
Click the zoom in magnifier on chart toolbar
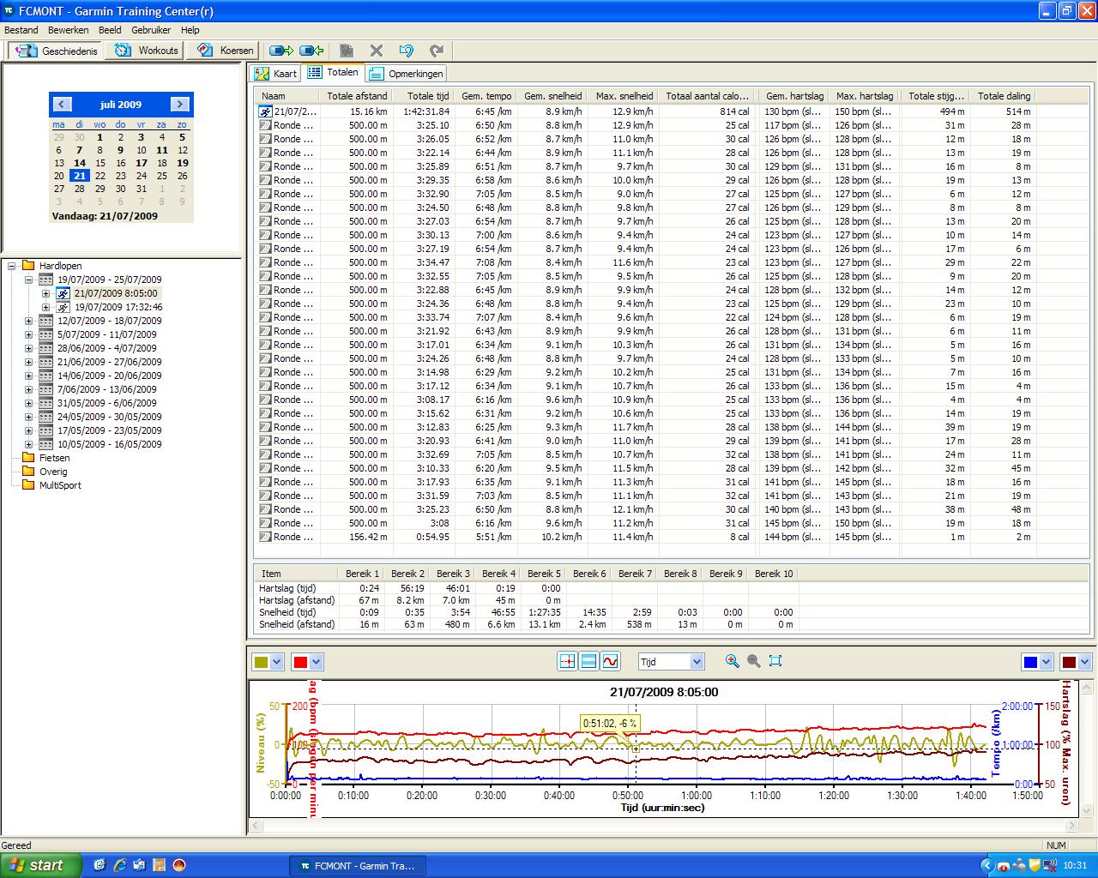[732, 661]
